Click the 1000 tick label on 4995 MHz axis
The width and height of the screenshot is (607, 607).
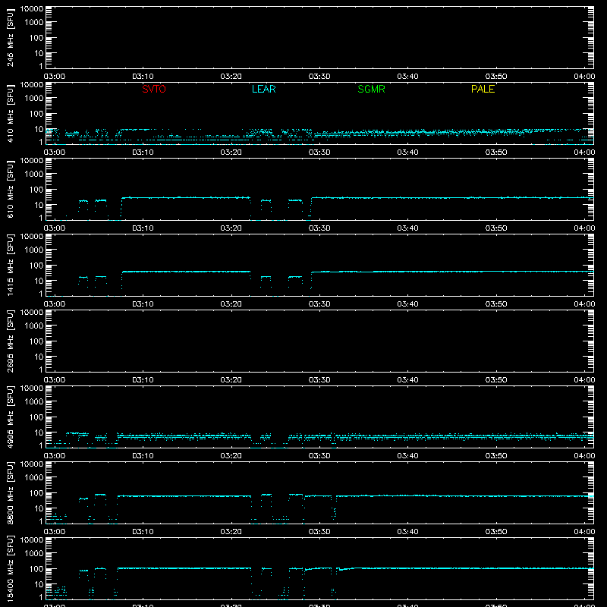tap(34, 402)
